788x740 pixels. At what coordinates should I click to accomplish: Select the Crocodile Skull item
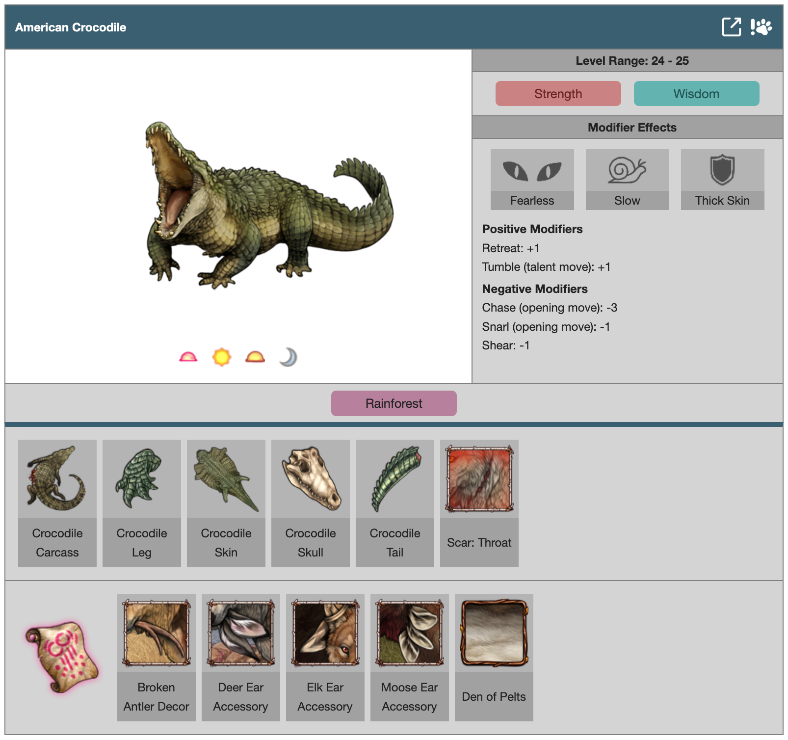311,503
